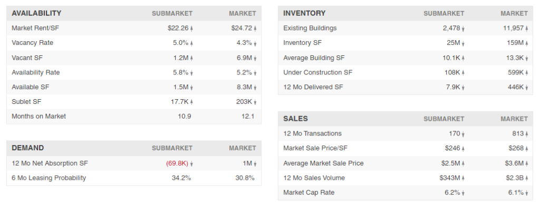Click the arrow beside market Under Construction 599K
This screenshot has width=540, height=202.
pyautogui.click(x=527, y=73)
